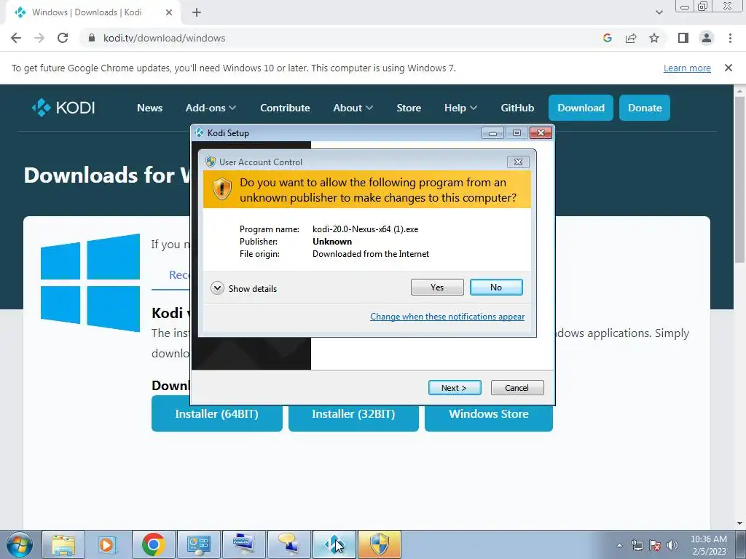The image size is (746, 559).
Task: Click the Chrome forward arrow
Action: [39, 38]
